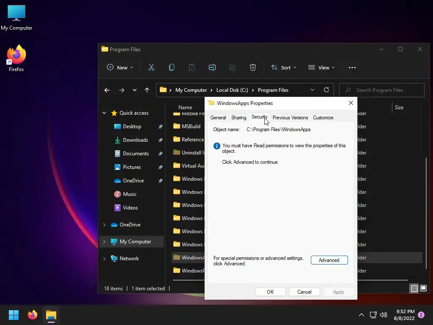This screenshot has height=325, width=433.
Task: Expand the My Computer tree node
Action: click(104, 242)
